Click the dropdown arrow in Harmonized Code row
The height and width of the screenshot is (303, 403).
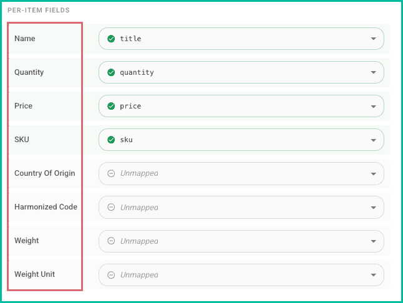pos(374,208)
